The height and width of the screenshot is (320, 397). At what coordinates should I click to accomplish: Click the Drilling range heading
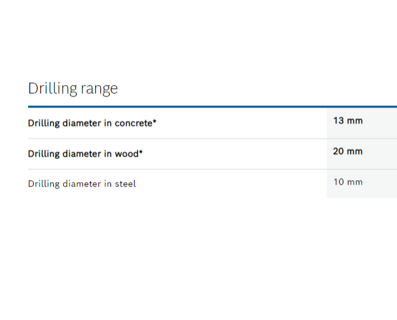click(73, 89)
